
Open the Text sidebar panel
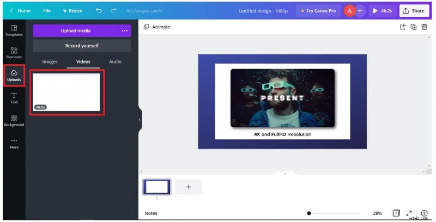coord(14,98)
